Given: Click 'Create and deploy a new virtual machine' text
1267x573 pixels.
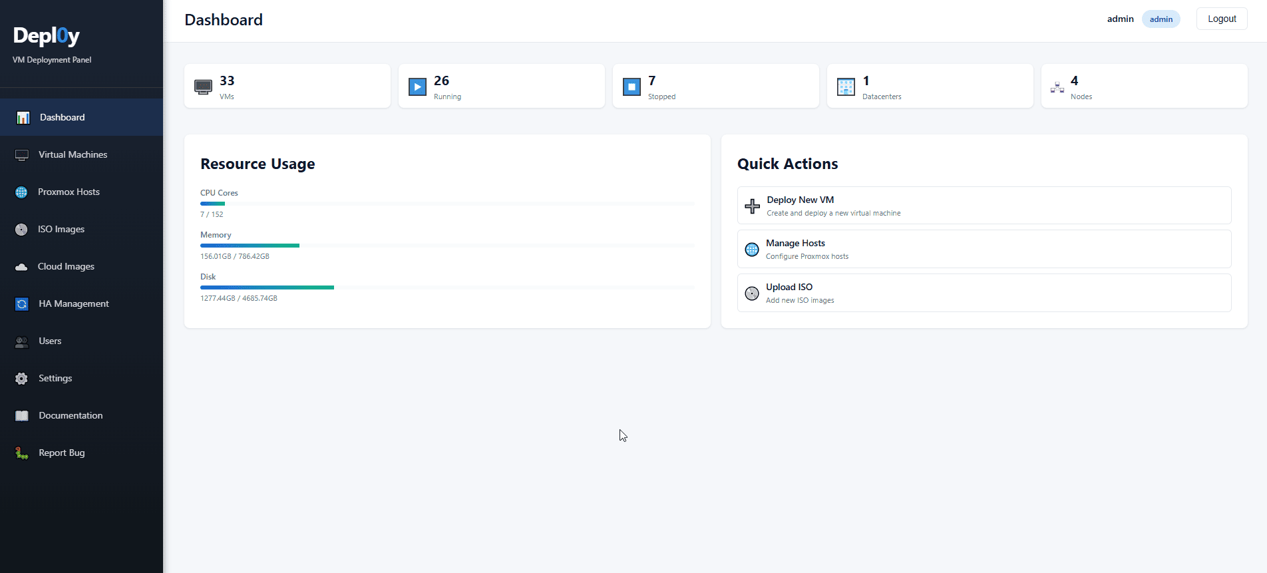Looking at the screenshot, I should [834, 213].
